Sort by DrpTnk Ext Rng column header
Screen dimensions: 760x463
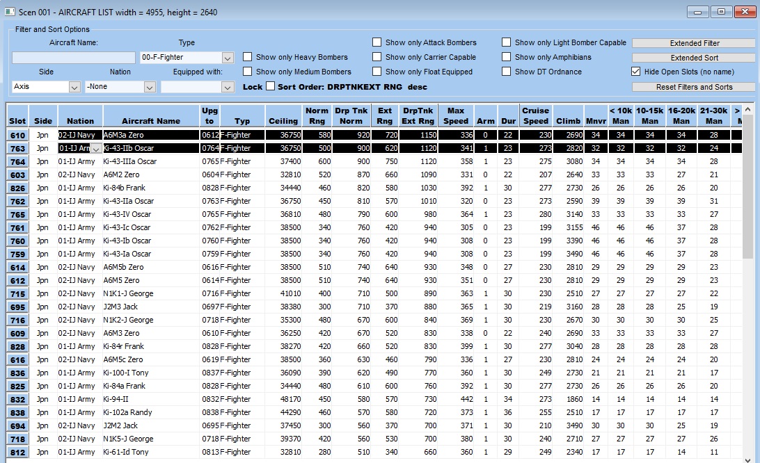click(418, 115)
